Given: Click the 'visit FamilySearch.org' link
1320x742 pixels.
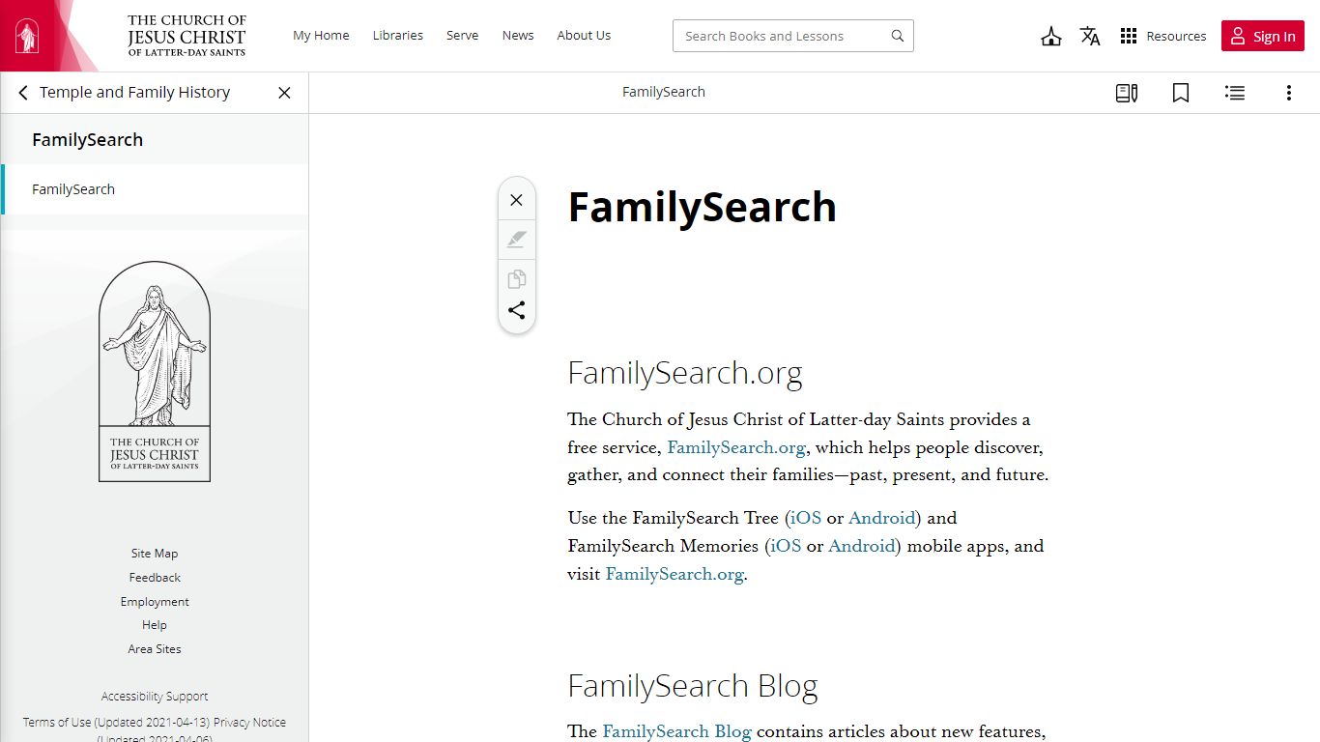Looking at the screenshot, I should 674,575.
